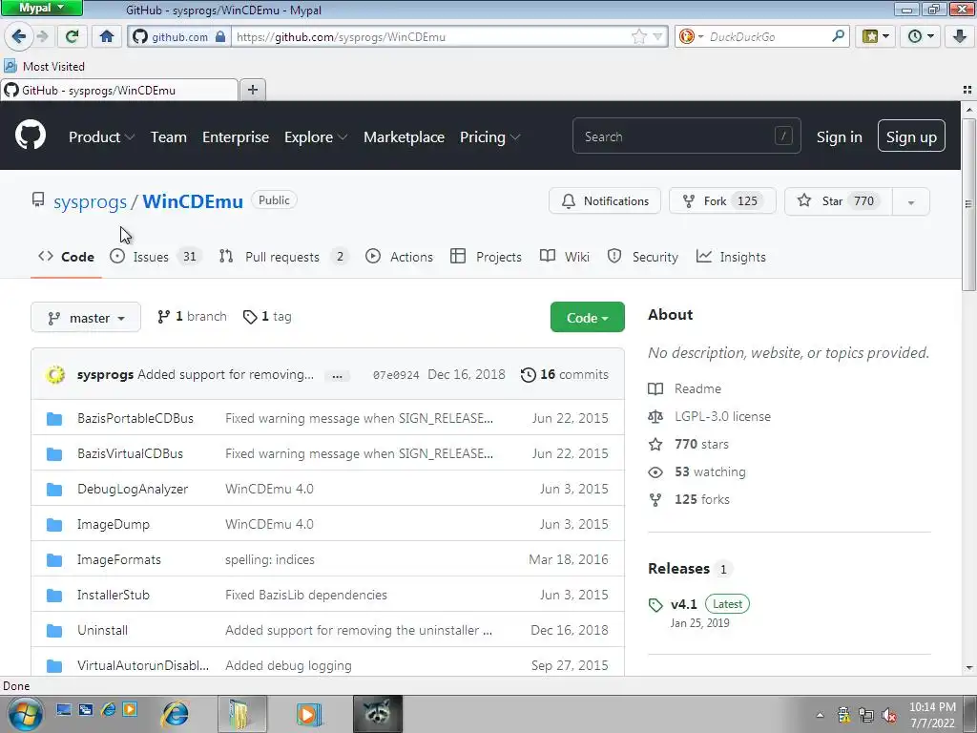Click the Sign up button

coord(911,136)
